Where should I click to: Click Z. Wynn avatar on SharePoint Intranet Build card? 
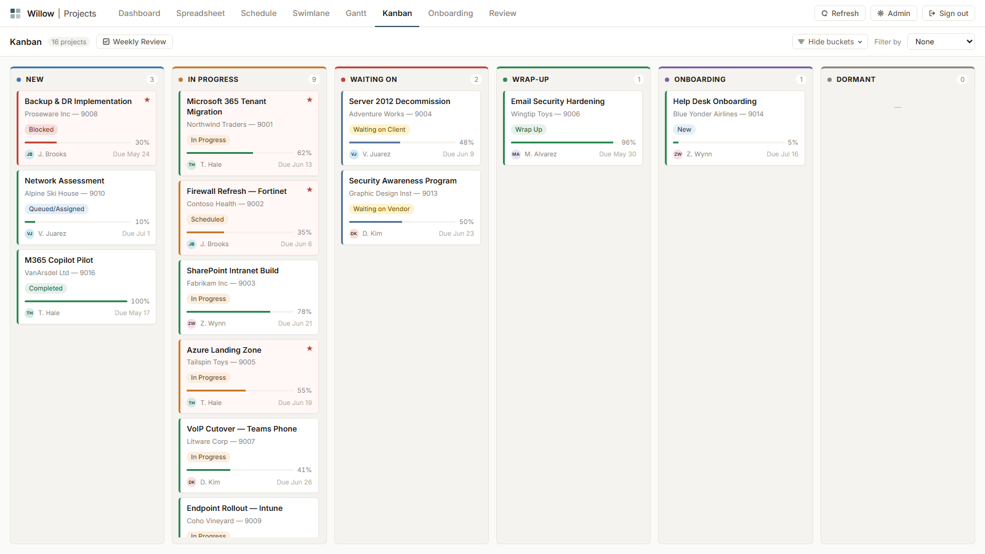191,324
